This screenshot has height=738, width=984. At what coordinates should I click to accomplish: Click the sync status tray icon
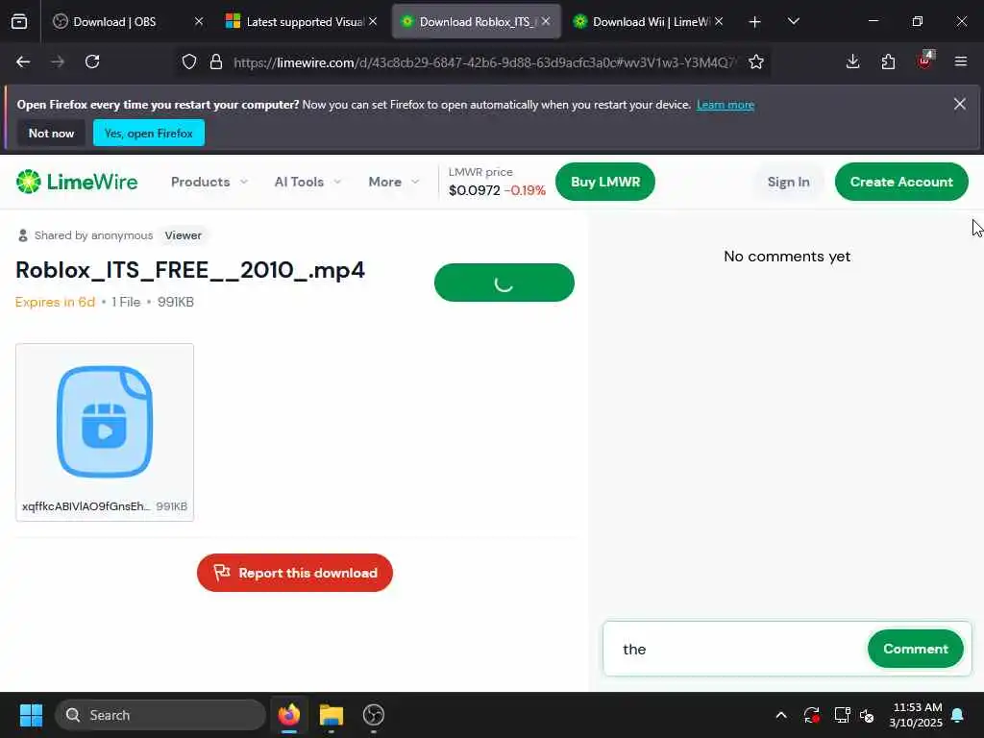[x=811, y=715]
